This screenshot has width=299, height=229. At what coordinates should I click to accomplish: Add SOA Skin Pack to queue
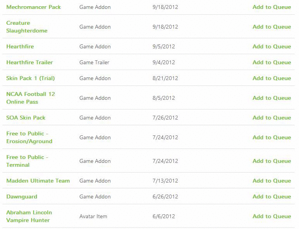(x=272, y=118)
